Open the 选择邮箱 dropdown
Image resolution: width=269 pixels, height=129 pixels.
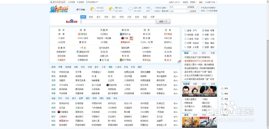(x=193, y=7)
